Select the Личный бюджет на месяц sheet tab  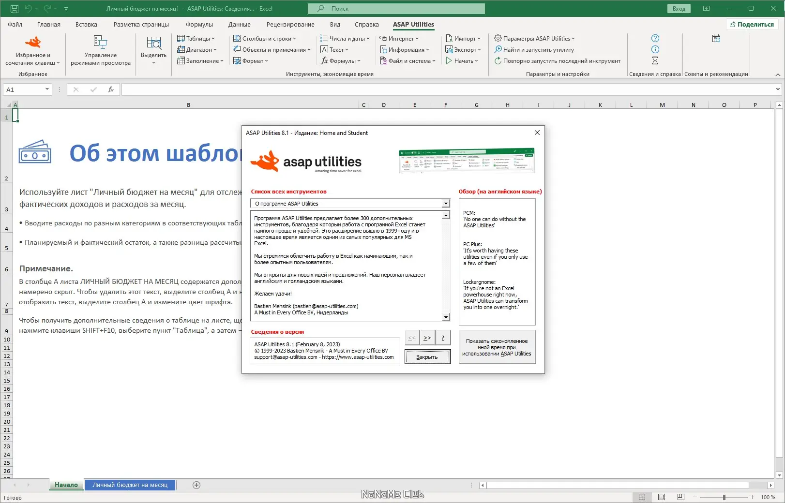point(130,485)
